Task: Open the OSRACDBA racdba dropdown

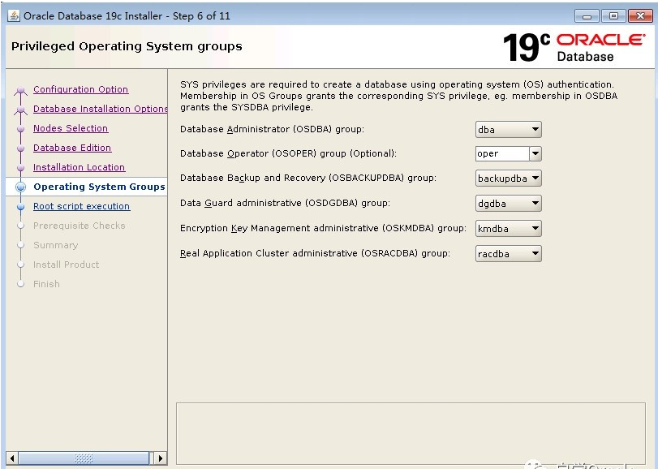Action: click(x=508, y=254)
